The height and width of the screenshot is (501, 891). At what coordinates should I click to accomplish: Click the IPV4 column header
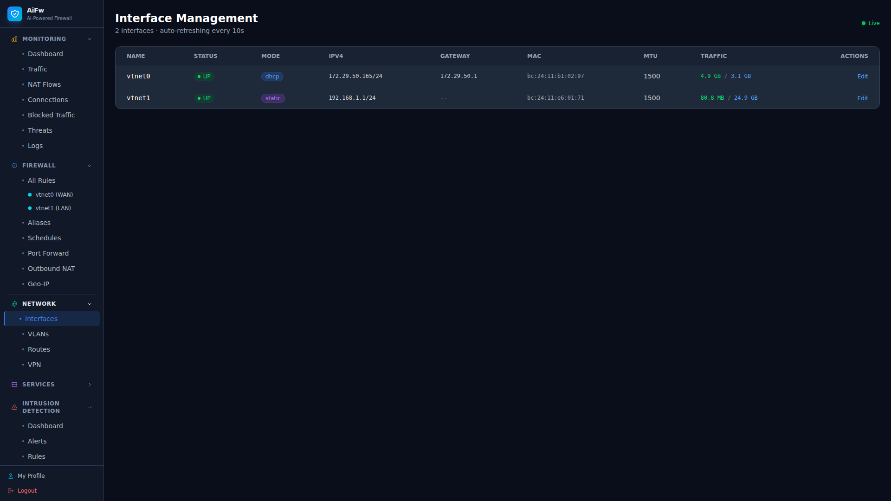point(336,56)
